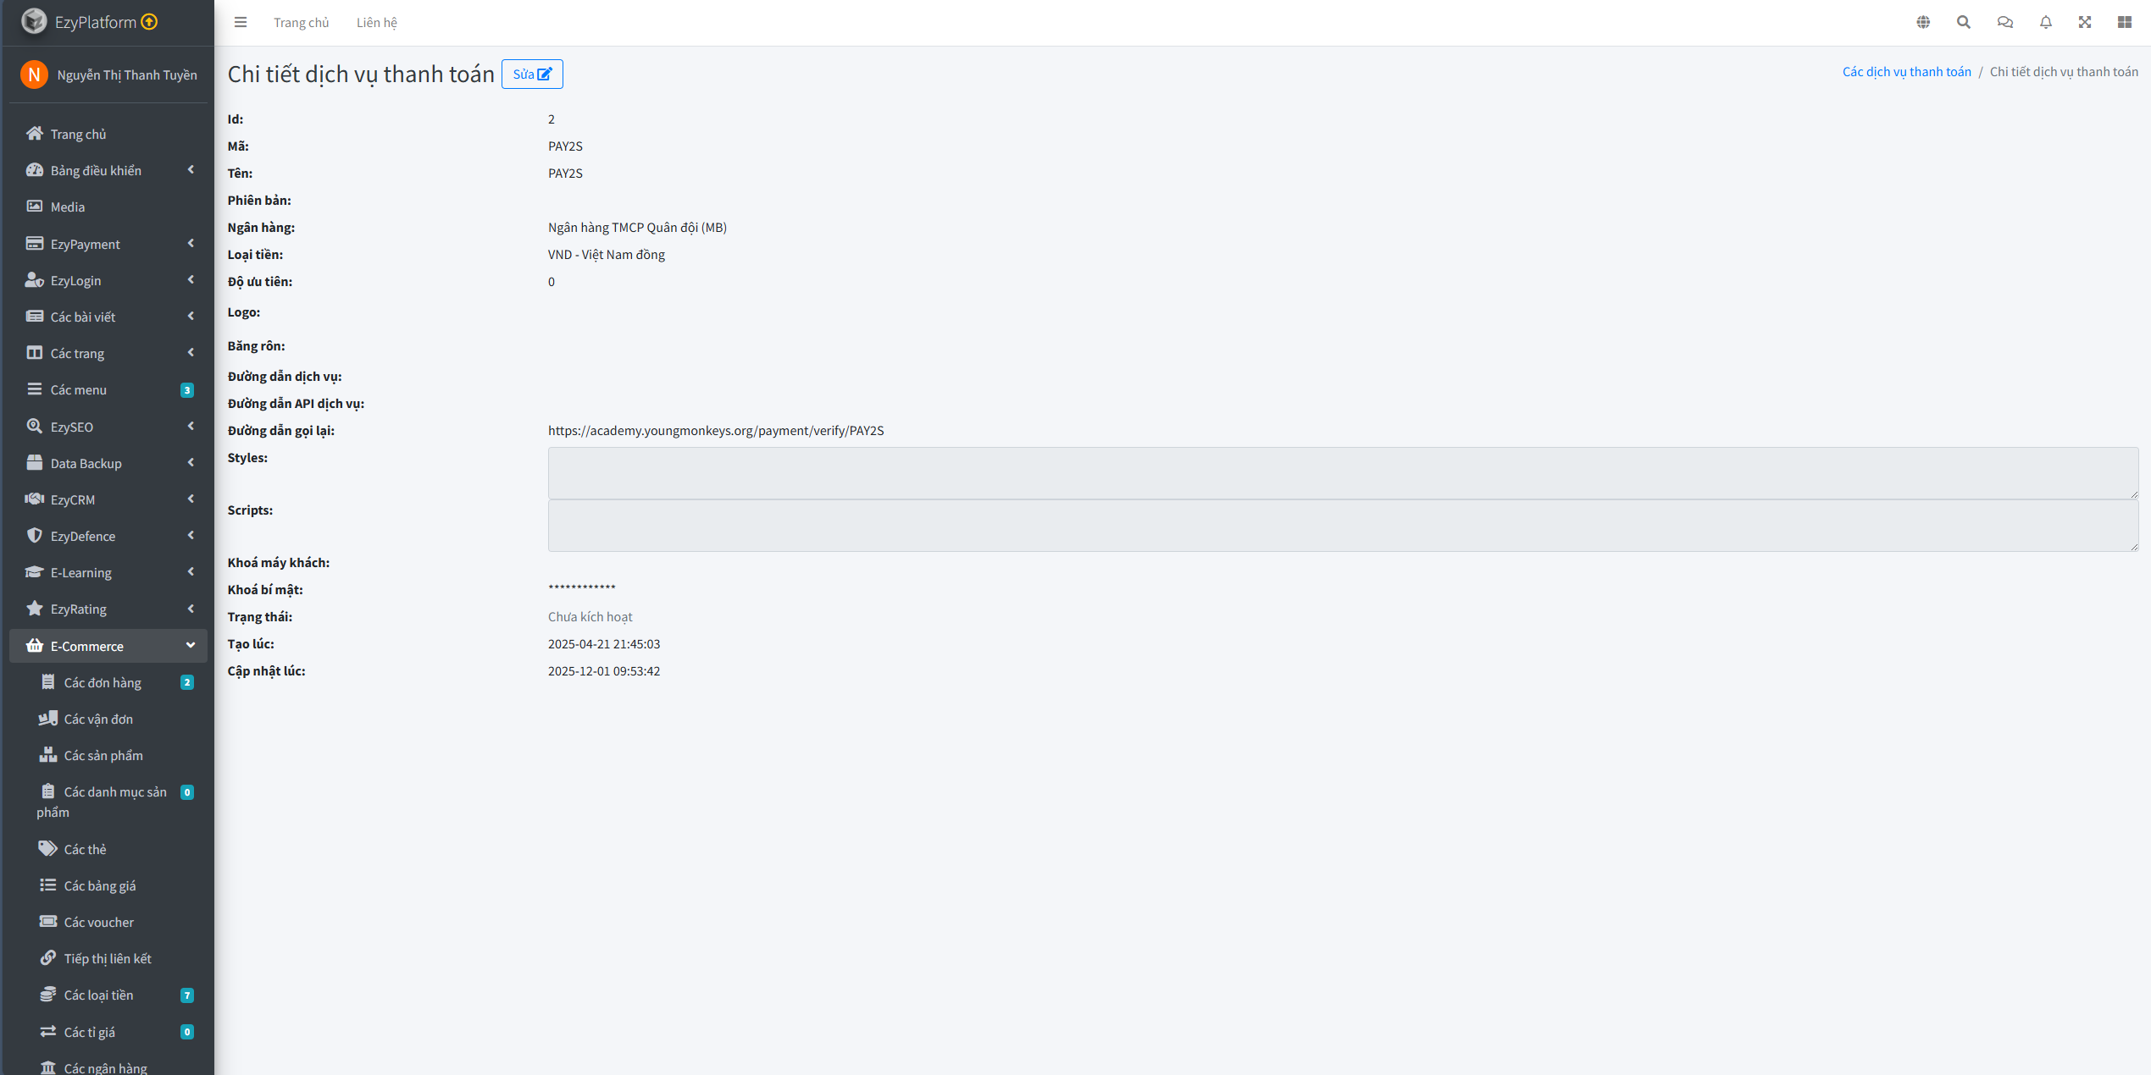The image size is (2151, 1075).
Task: Open Các đơn hàng in sidebar
Action: [103, 682]
